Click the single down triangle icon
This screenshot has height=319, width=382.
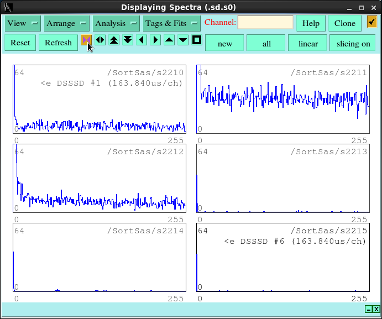[183, 40]
